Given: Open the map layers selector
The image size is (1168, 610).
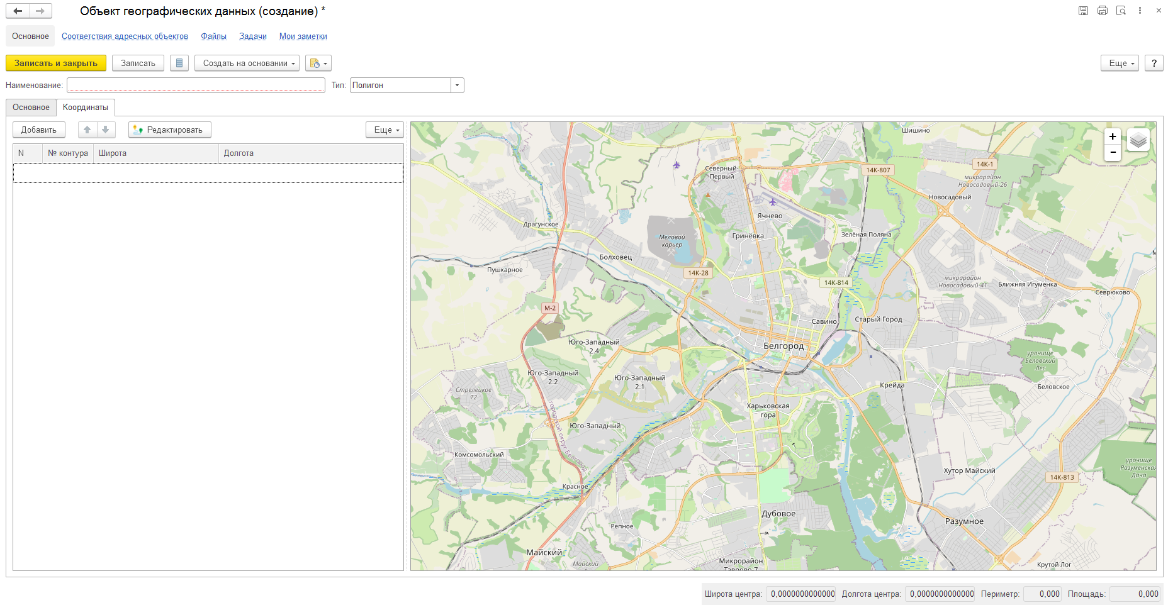Looking at the screenshot, I should (x=1138, y=140).
